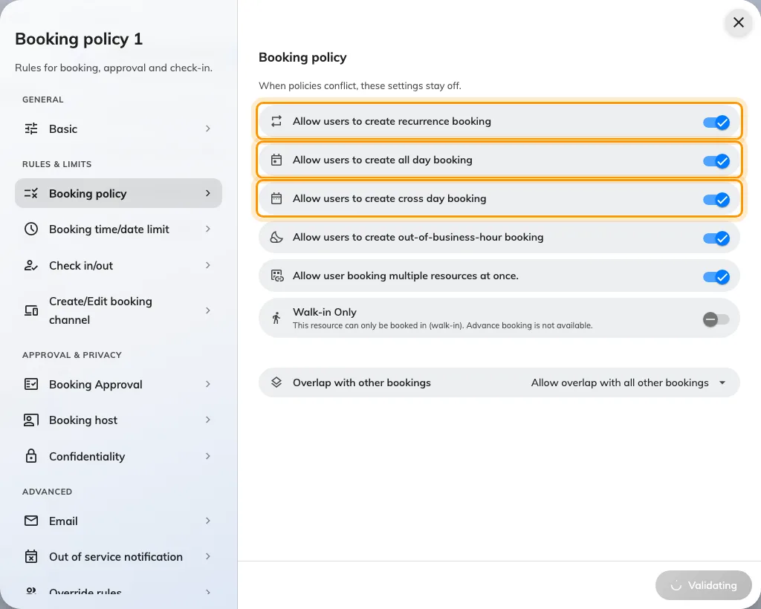Image resolution: width=761 pixels, height=609 pixels.
Task: Go to Check in/out settings
Action: (118, 265)
